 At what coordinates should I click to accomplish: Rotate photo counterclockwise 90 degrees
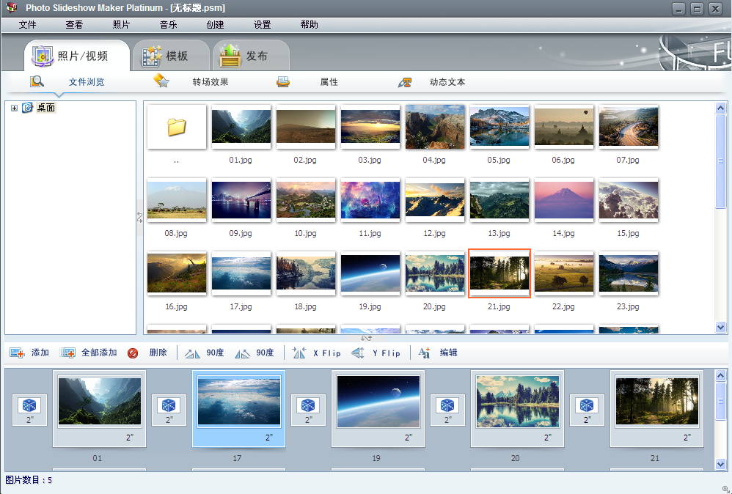coord(192,353)
